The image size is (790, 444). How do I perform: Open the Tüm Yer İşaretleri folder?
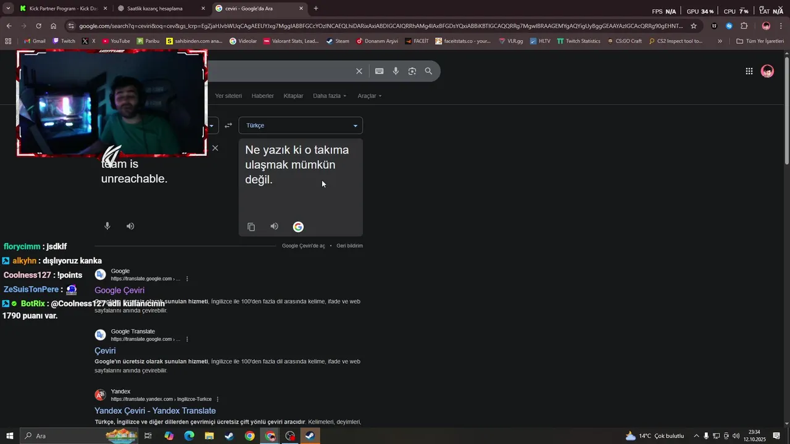(x=760, y=41)
